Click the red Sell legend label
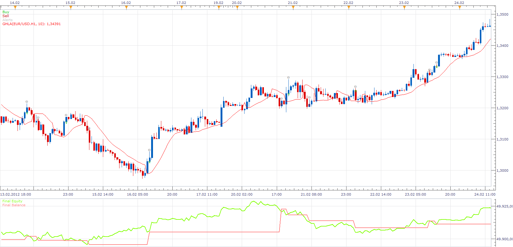The width and height of the screenshot is (513, 247). pyautogui.click(x=6, y=16)
